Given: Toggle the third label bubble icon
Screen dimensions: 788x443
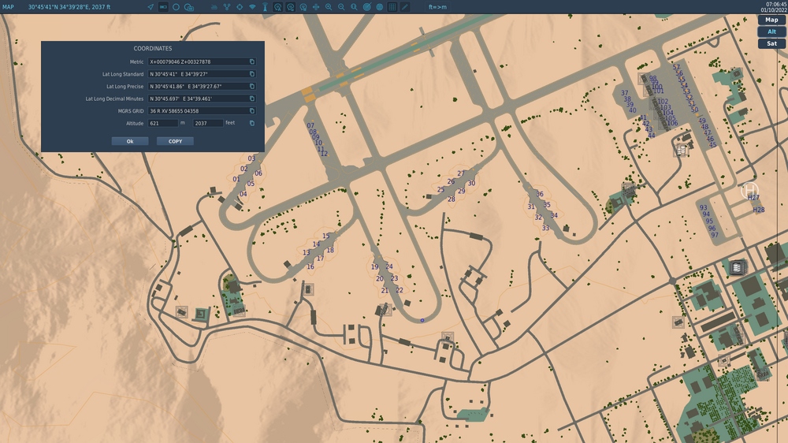Looking at the screenshot, I should pos(303,7).
